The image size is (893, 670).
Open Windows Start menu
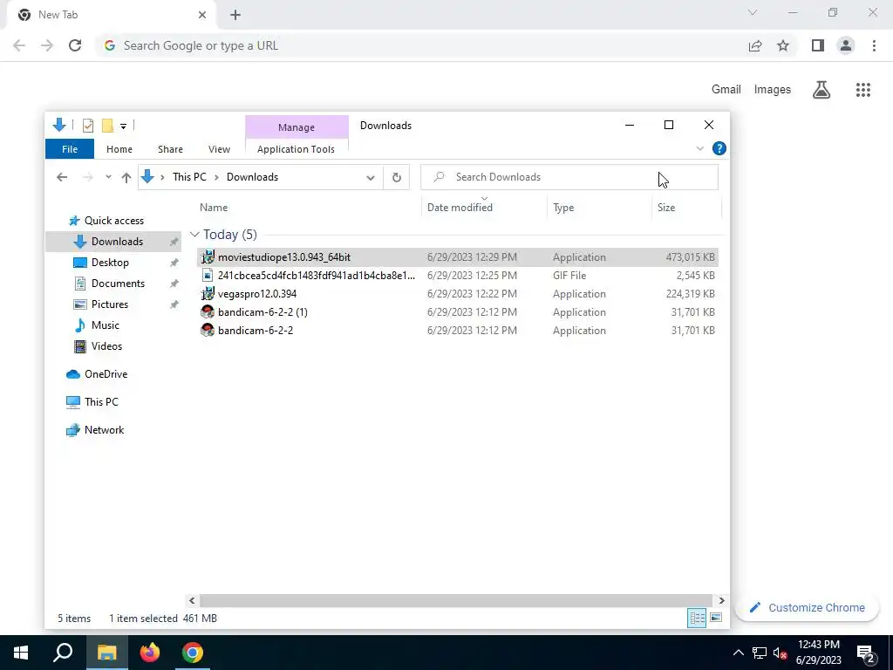21,653
